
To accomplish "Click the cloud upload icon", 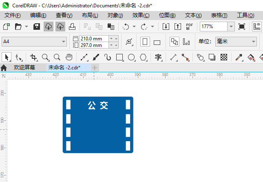I will [60, 27].
